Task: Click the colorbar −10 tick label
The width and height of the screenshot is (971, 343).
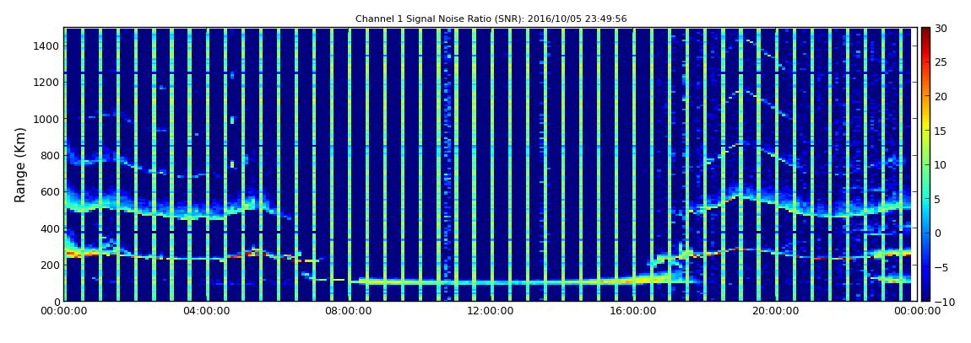Action: pyautogui.click(x=944, y=301)
